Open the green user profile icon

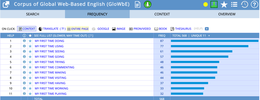(214, 5)
